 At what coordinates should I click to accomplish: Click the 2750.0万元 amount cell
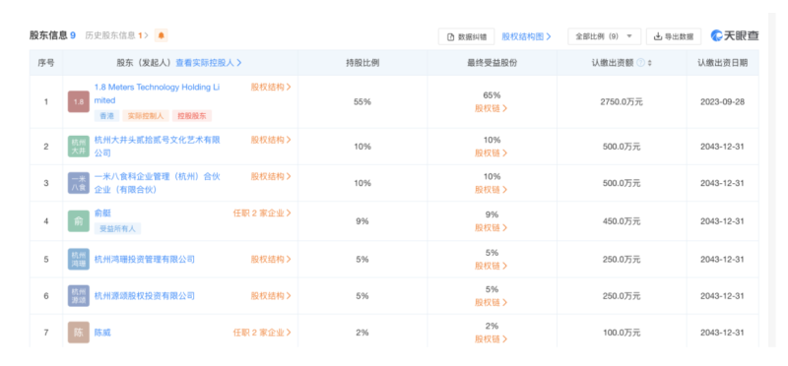622,102
